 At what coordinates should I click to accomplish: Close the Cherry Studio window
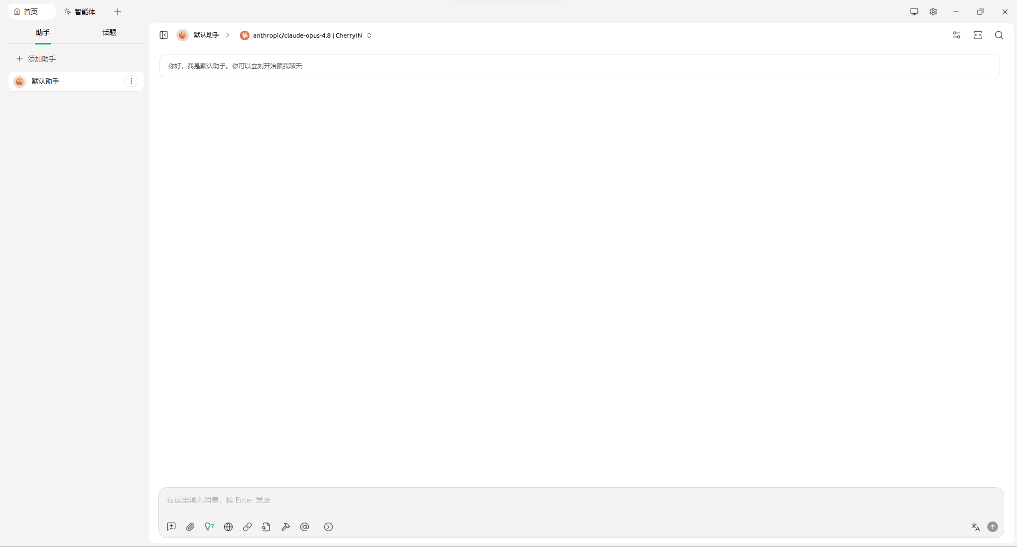pyautogui.click(x=1005, y=12)
